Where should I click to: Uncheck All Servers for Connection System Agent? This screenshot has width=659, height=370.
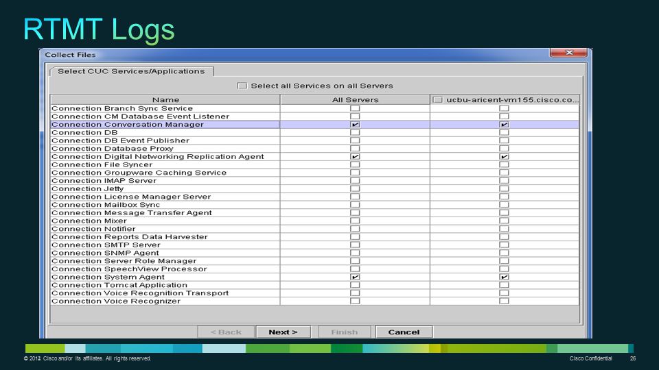tap(355, 277)
